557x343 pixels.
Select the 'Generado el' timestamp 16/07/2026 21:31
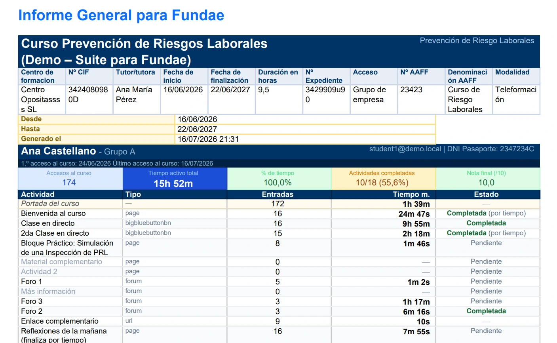click(x=208, y=139)
